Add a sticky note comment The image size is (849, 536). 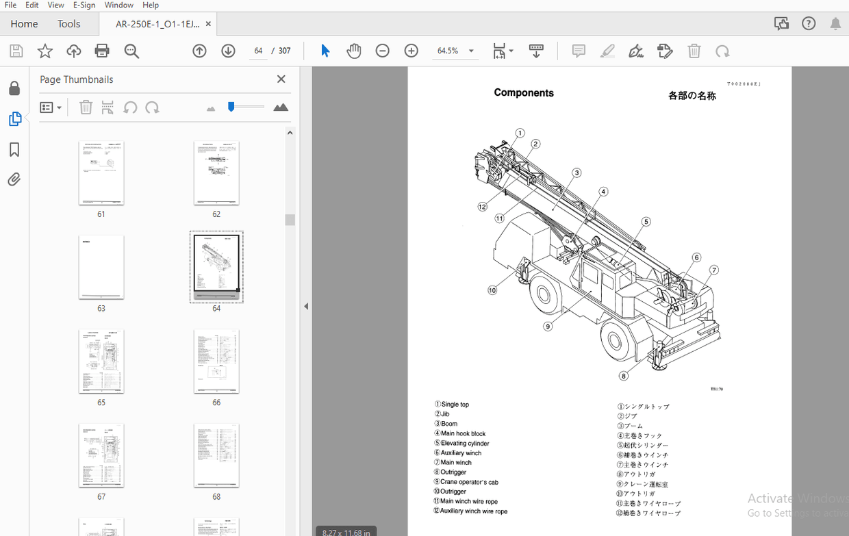(579, 51)
